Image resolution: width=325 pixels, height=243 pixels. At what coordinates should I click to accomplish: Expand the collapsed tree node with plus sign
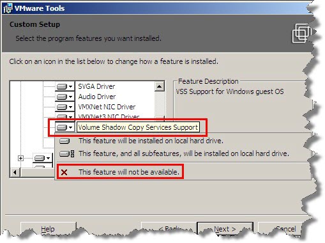(20, 158)
